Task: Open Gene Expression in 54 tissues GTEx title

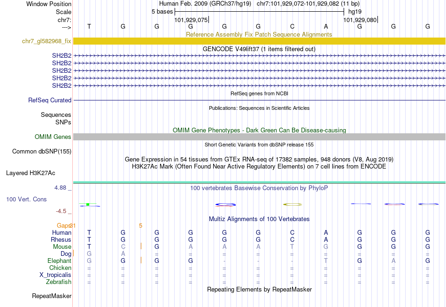Action: click(x=259, y=159)
